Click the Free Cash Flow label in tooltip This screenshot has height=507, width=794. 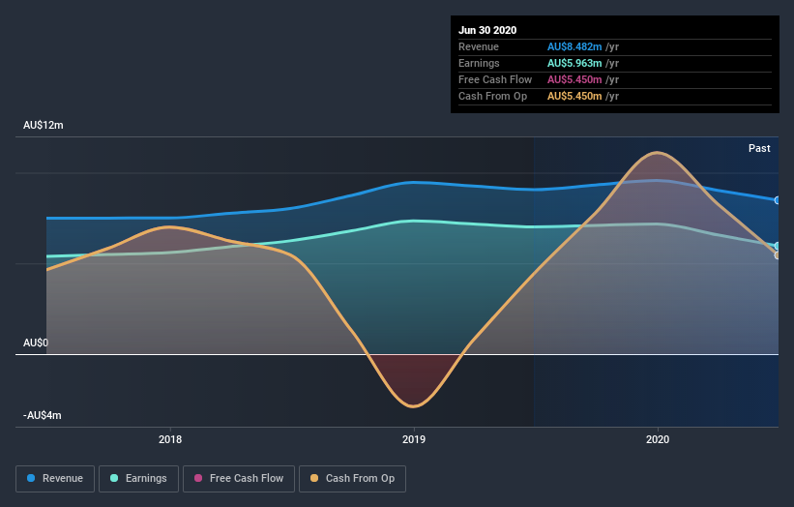(495, 79)
